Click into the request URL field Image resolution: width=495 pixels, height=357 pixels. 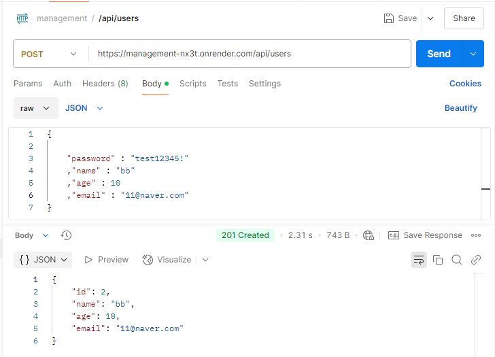coord(250,54)
